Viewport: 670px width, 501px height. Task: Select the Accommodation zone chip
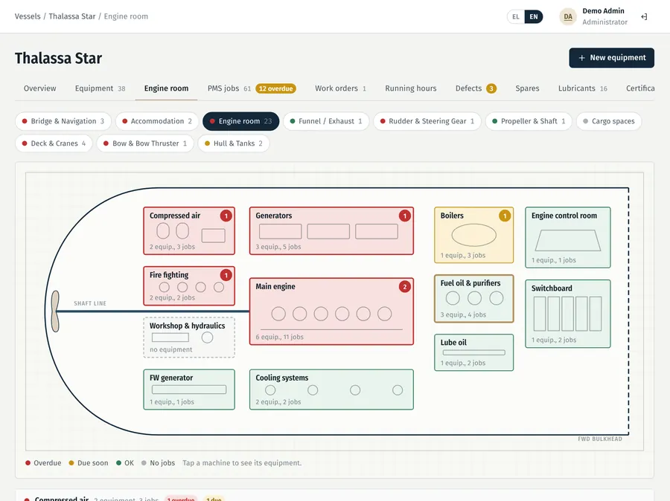(x=157, y=121)
